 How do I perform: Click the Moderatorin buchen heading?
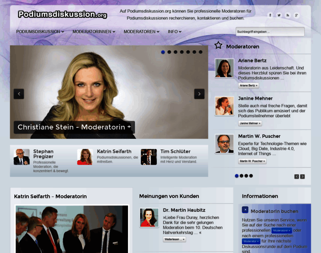click(x=274, y=211)
